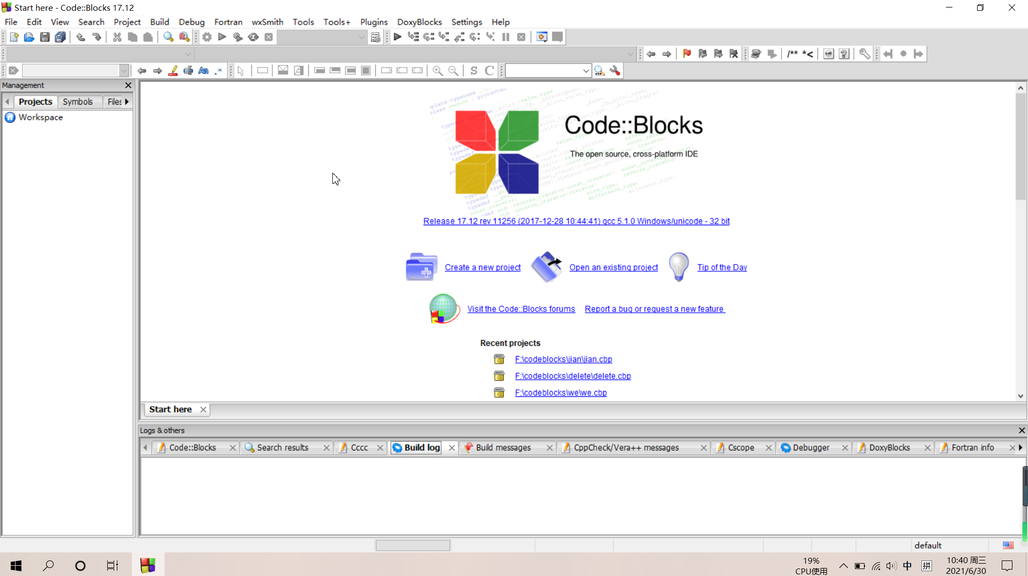Toggle source 'S' button on toolbar
The image size is (1028, 576).
point(474,71)
